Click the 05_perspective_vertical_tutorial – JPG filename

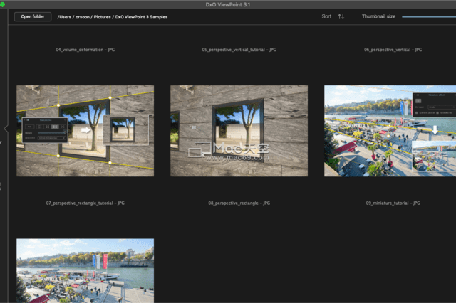click(239, 50)
